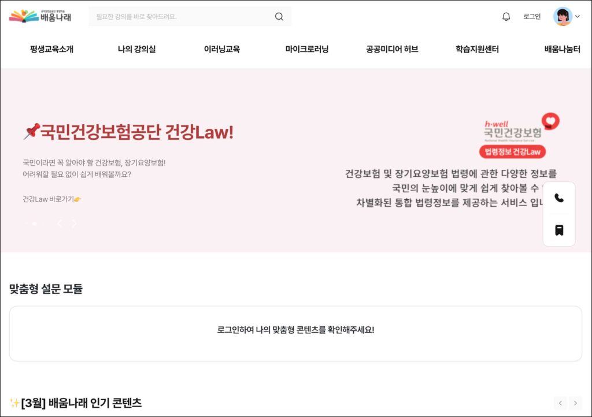Viewport: 592px width, 417px height.
Task: Open the 배움나눔터 menu
Action: [562, 49]
